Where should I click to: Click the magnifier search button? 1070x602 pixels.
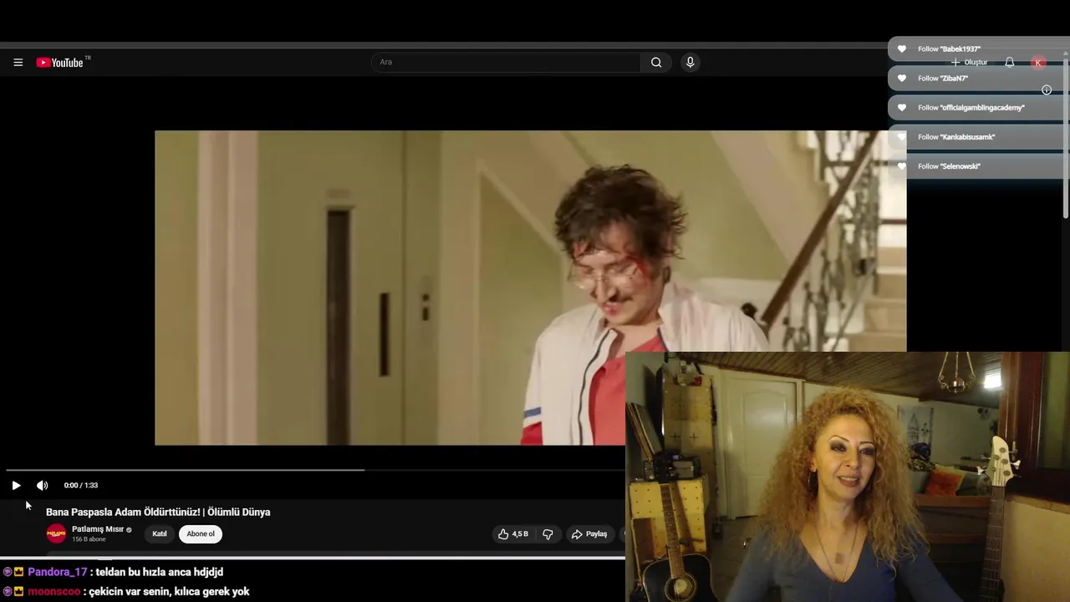[x=656, y=62]
